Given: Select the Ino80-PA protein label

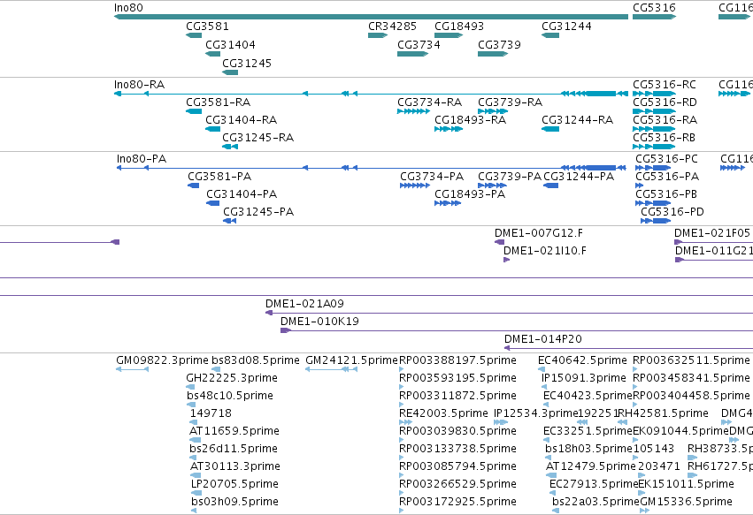Looking at the screenshot, I should (x=142, y=159).
